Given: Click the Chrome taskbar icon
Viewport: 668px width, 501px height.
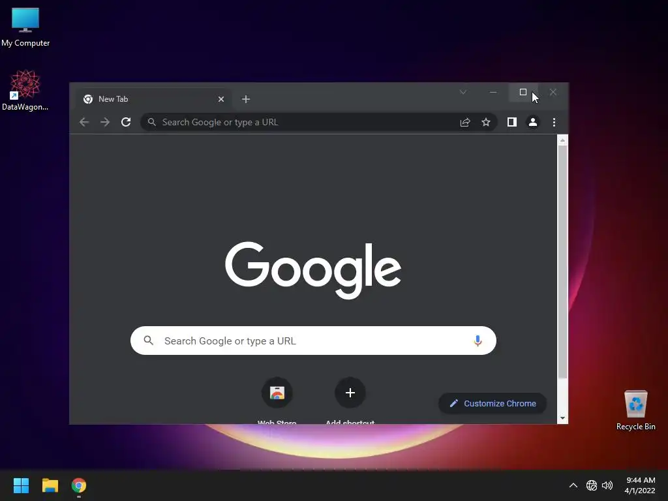Looking at the screenshot, I should 79,485.
